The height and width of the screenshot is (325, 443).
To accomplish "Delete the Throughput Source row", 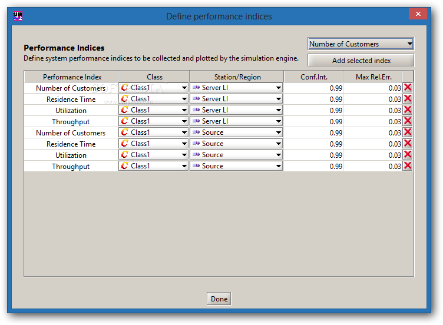I will pos(408,166).
